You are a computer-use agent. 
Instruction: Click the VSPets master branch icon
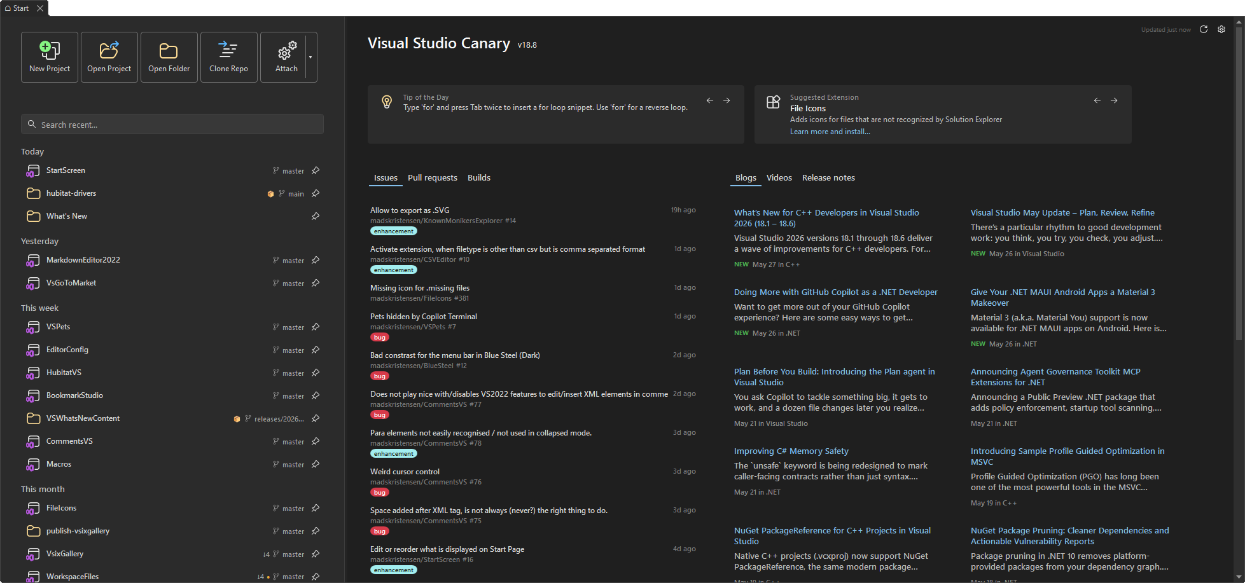pos(276,327)
